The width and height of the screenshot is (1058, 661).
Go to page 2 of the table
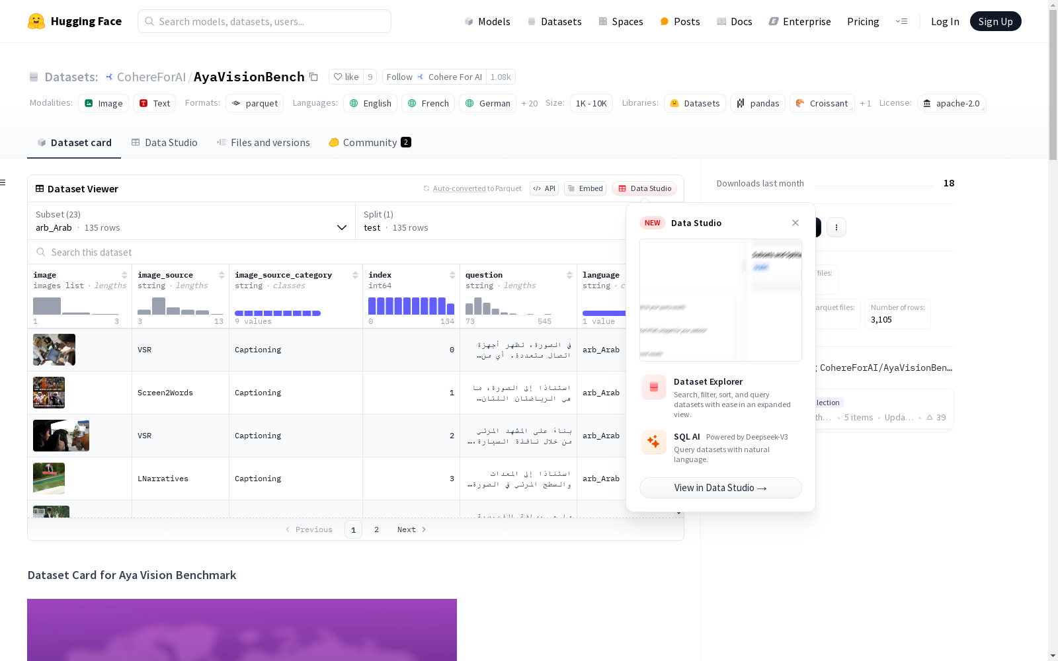(x=377, y=529)
